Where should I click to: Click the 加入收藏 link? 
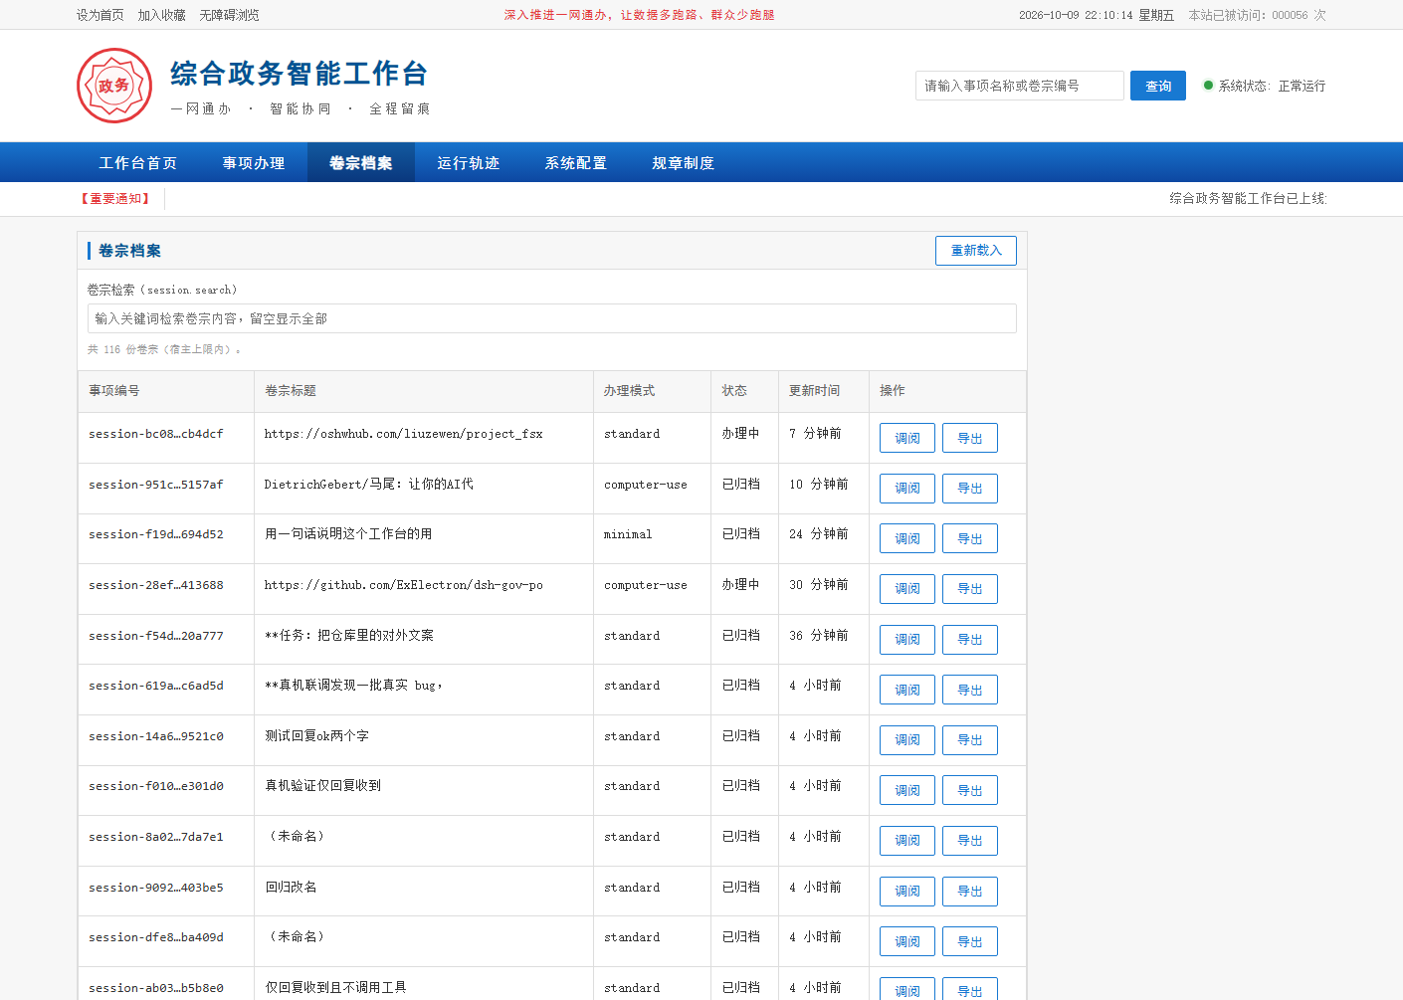click(162, 15)
